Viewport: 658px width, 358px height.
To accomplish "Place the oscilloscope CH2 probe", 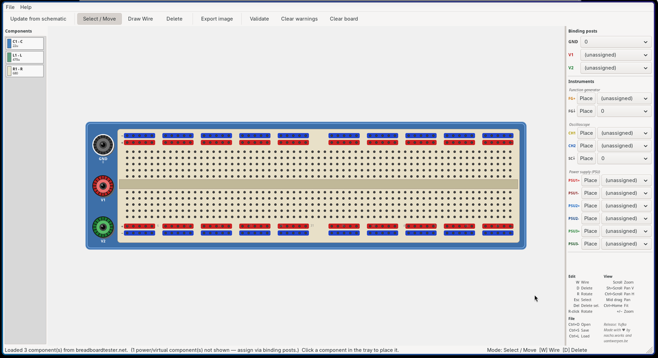I will pyautogui.click(x=586, y=146).
